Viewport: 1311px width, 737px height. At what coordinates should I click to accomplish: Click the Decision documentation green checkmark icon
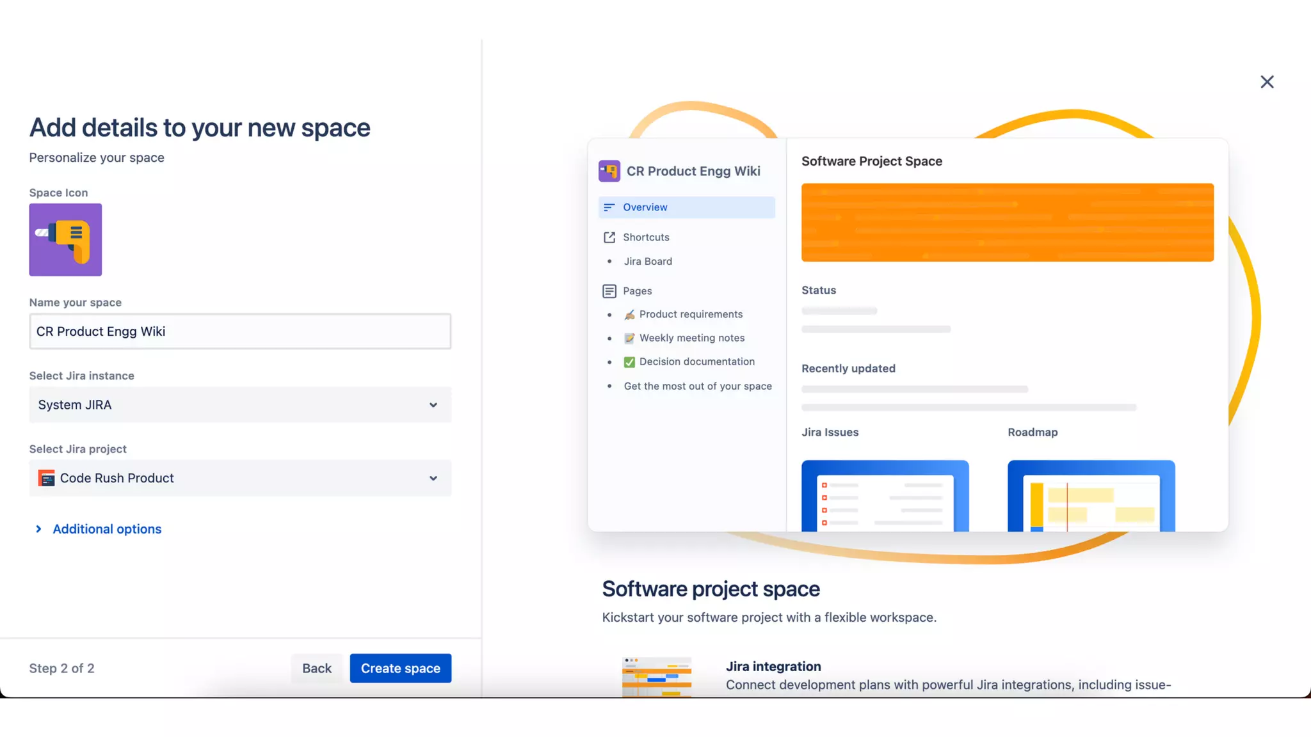click(x=629, y=362)
